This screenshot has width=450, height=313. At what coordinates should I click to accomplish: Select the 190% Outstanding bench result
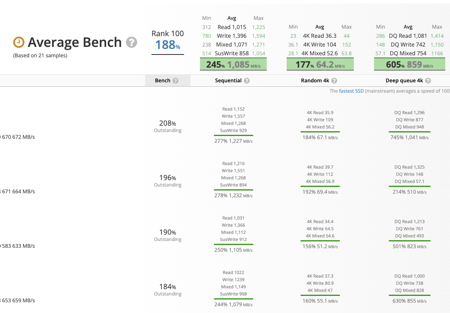click(x=168, y=235)
